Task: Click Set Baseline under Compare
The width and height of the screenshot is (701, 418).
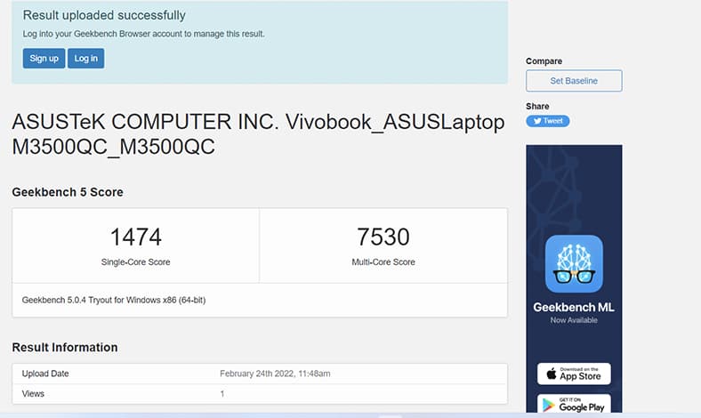Action: coord(574,81)
